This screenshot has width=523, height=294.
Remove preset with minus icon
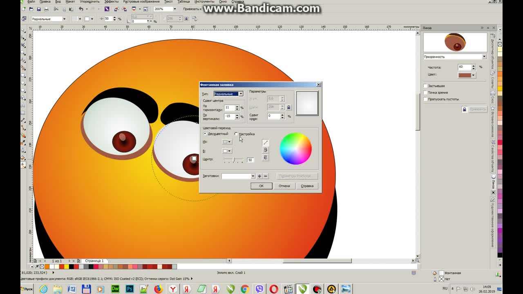266,176
